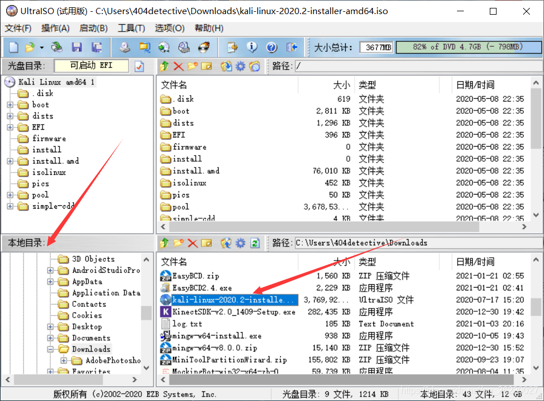Expand the AppData local folder node
The image size is (544, 401).
click(50, 282)
